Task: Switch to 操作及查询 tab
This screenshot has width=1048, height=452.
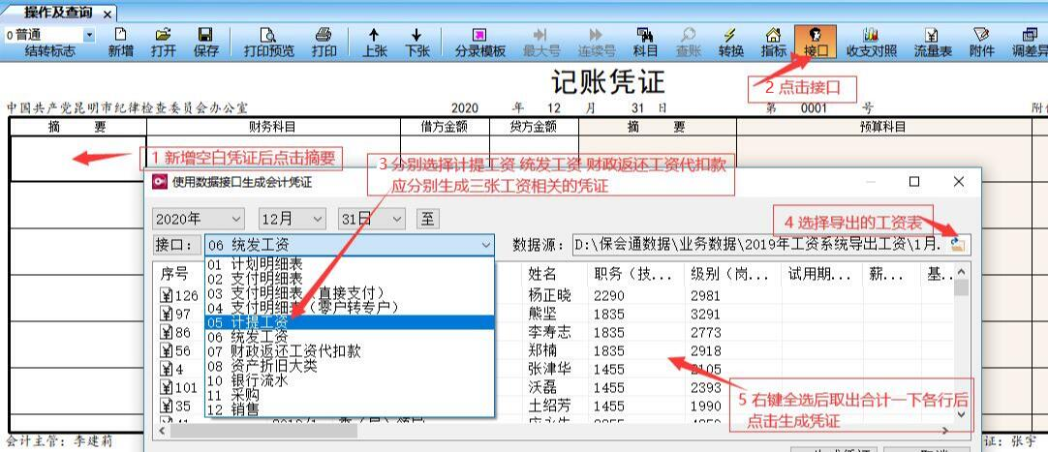Action: tap(58, 12)
